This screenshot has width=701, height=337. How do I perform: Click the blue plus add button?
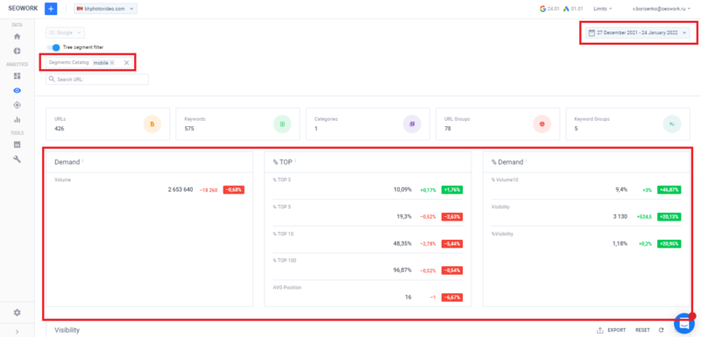[51, 9]
